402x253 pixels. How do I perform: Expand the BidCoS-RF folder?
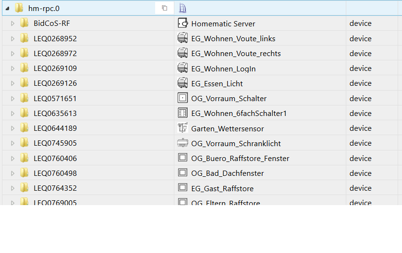[12, 23]
